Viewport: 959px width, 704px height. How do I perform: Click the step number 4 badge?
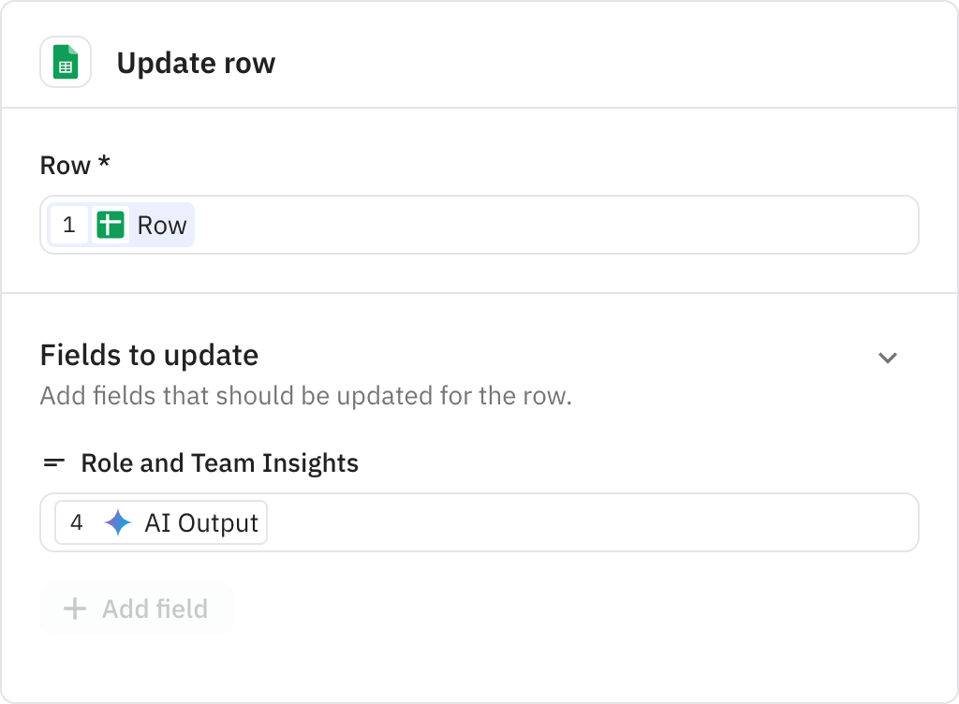coord(77,522)
